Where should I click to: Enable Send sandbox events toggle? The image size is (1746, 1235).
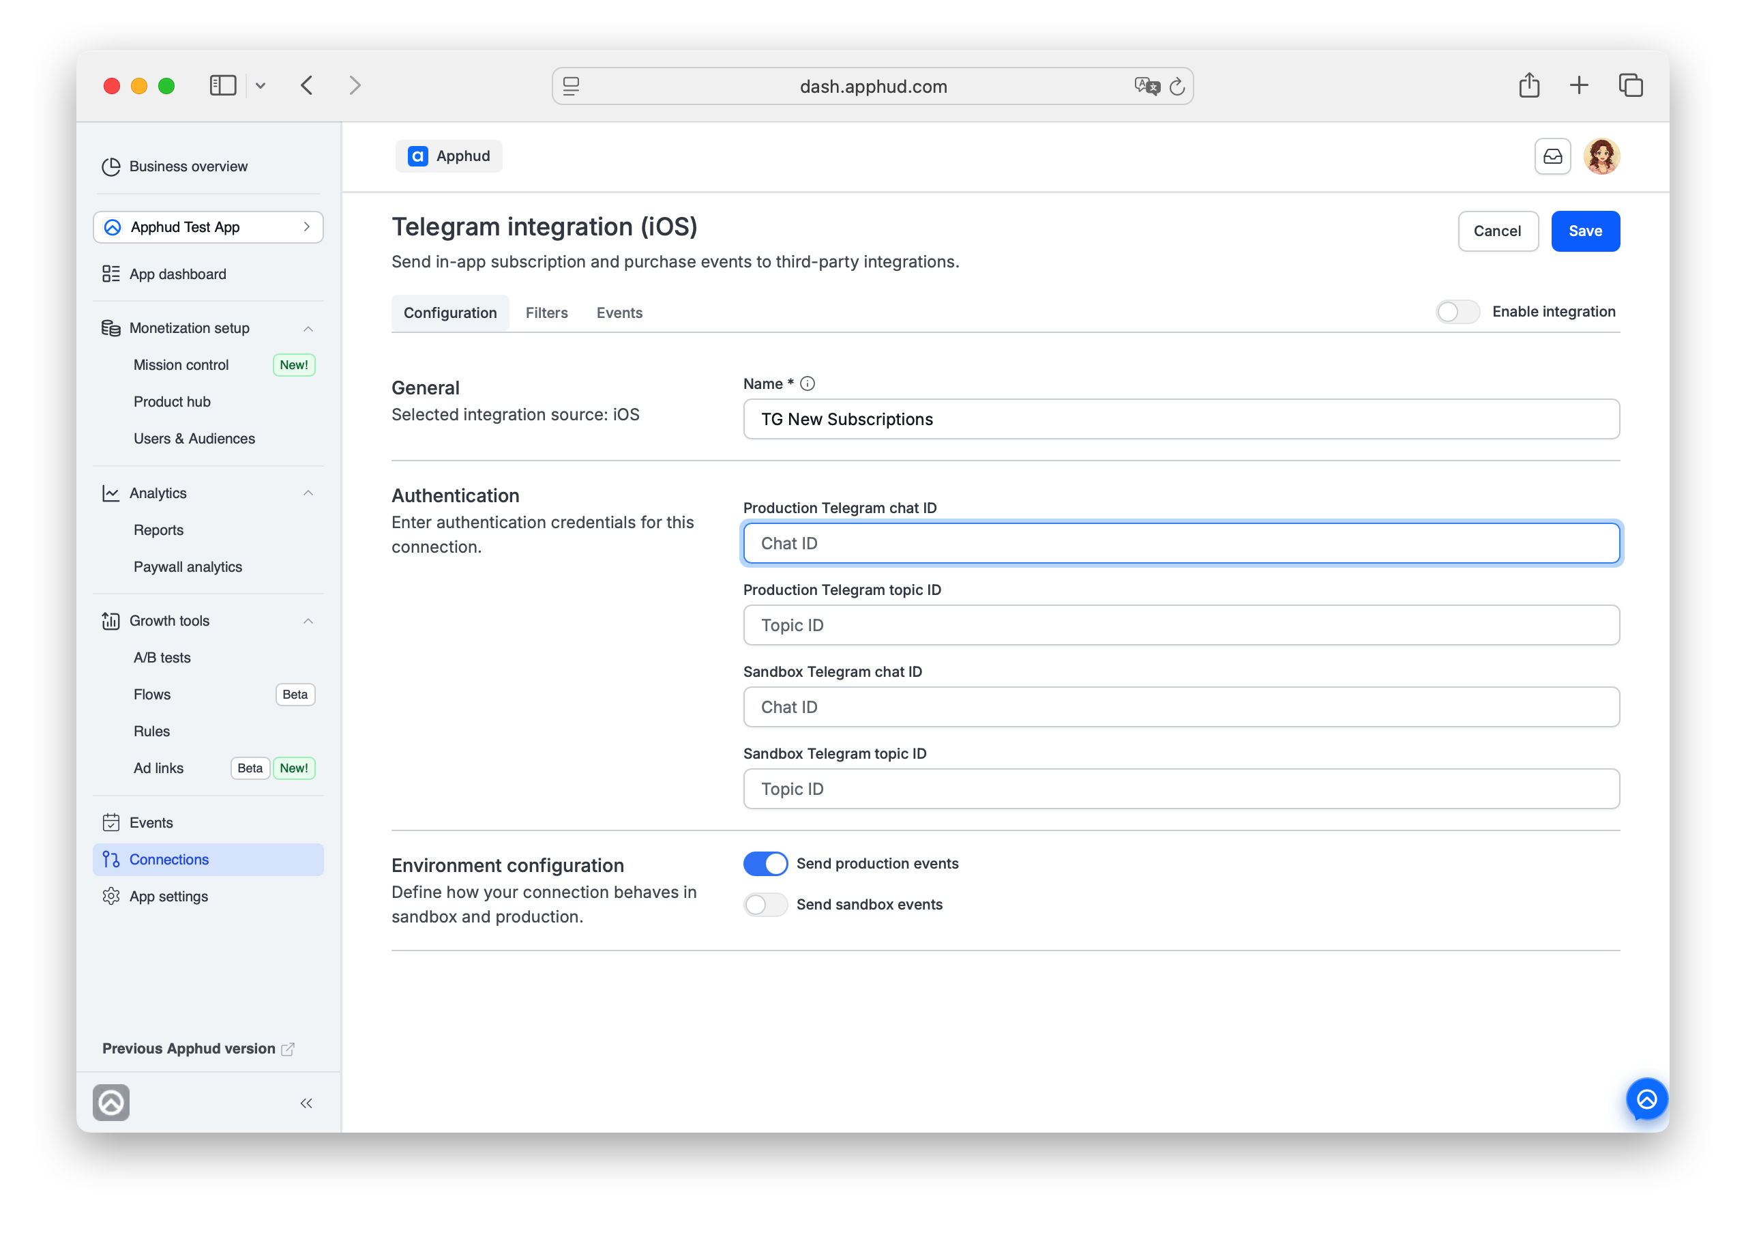point(765,905)
